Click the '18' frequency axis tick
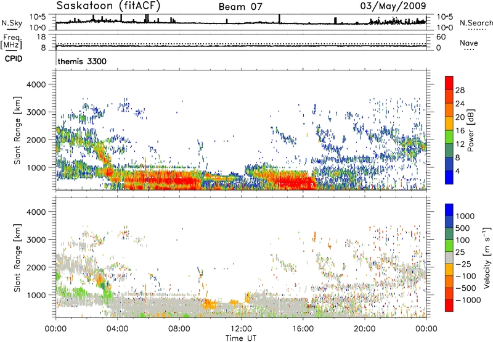The image size is (493, 342). click(x=41, y=37)
